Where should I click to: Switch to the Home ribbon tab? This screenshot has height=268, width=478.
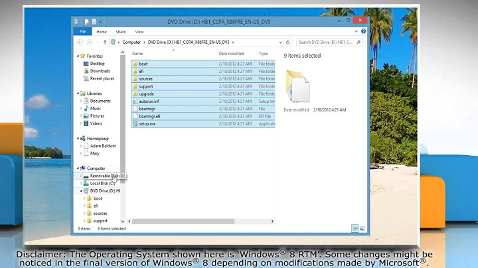pos(102,32)
